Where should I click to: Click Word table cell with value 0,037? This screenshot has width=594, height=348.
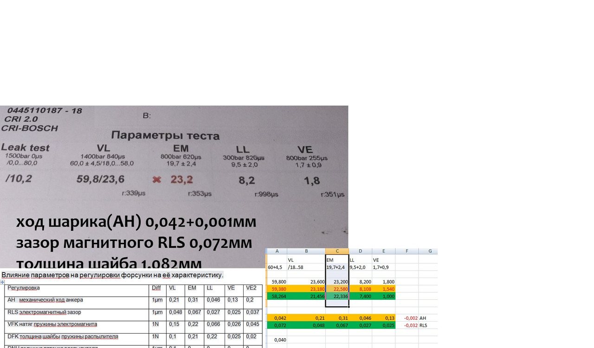[253, 315]
